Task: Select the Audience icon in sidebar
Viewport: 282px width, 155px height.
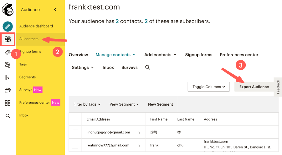Action: 8,39
